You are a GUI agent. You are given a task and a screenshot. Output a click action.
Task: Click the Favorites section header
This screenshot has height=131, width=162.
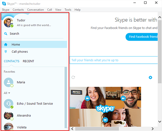point(9,72)
